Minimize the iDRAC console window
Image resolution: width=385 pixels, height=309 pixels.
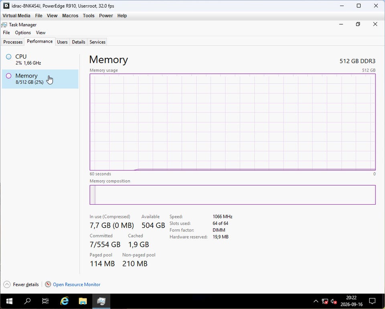pos(342,6)
